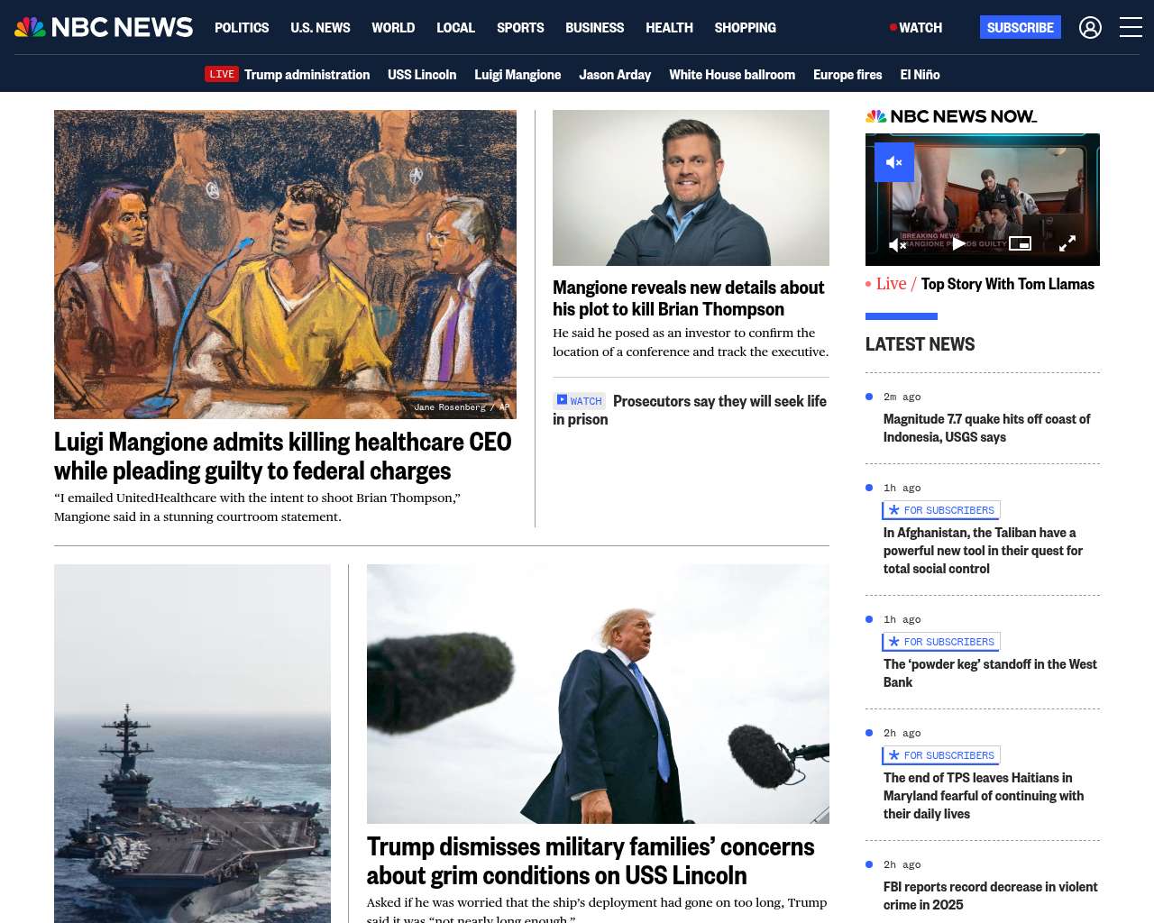Screen dimensions: 1154x923
Task: Click the For Subscribers badge above TPS story
Action: (941, 755)
